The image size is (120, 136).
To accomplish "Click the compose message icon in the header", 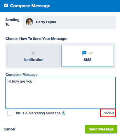I will click(6, 6).
